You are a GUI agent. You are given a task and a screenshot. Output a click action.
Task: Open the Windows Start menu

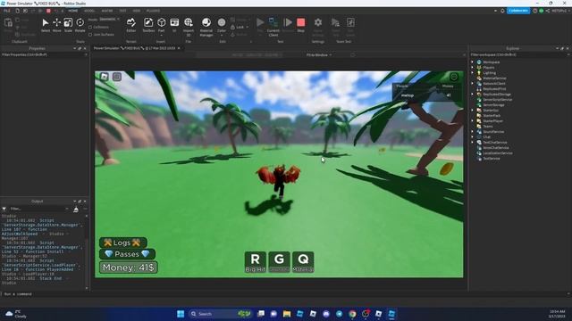181,314
